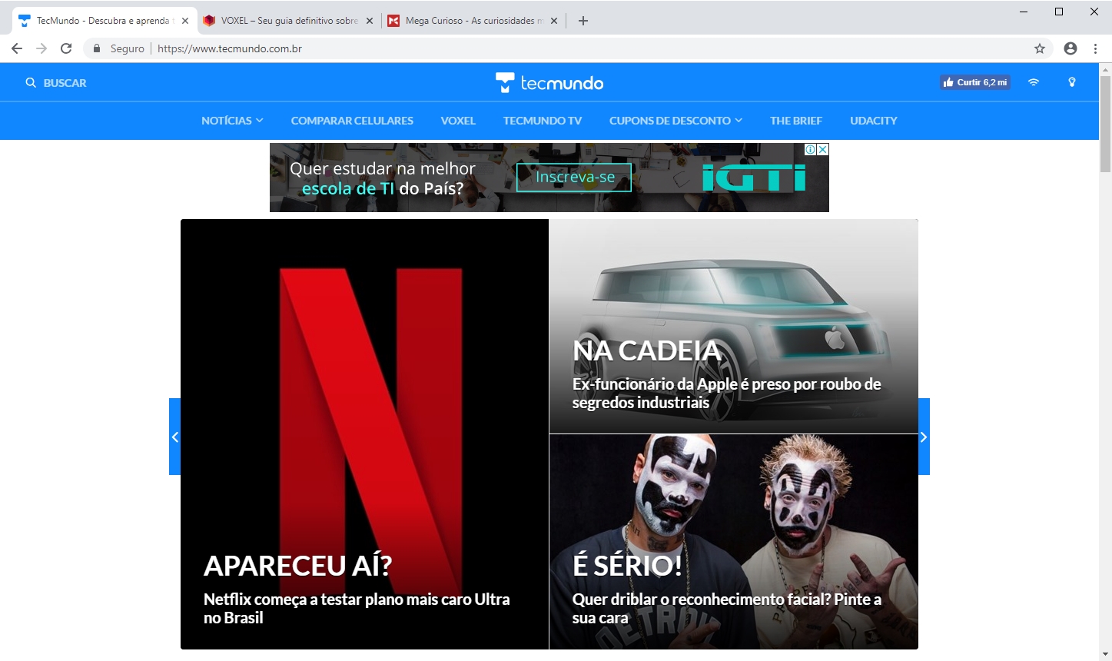Click the NA CADEIA heading
This screenshot has width=1112, height=661.
[647, 350]
